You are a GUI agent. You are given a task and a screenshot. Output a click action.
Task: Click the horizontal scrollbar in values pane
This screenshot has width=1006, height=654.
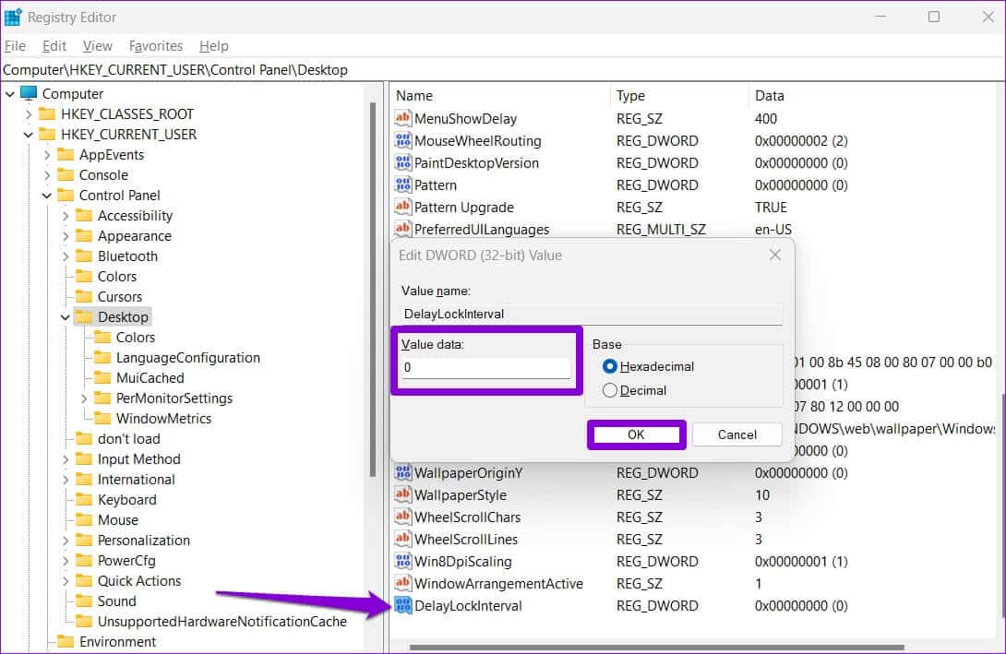pos(656,647)
